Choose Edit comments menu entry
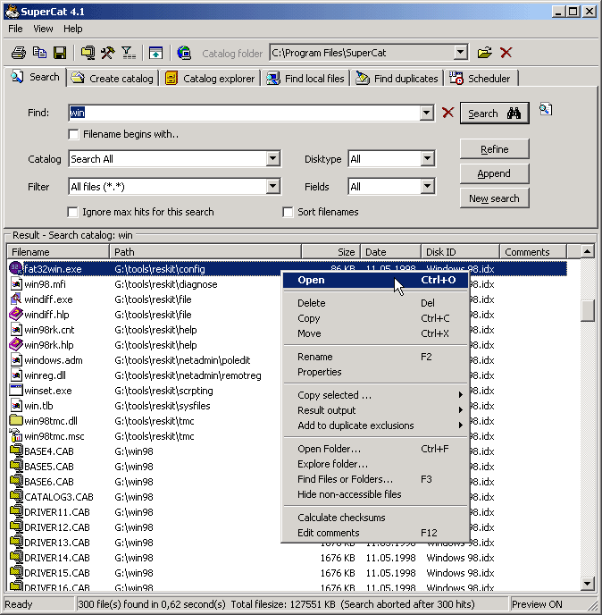This screenshot has height=615, width=602. 375,533
